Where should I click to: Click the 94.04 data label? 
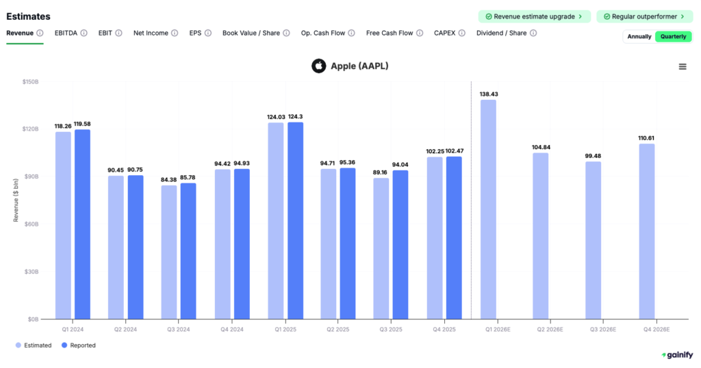(400, 165)
